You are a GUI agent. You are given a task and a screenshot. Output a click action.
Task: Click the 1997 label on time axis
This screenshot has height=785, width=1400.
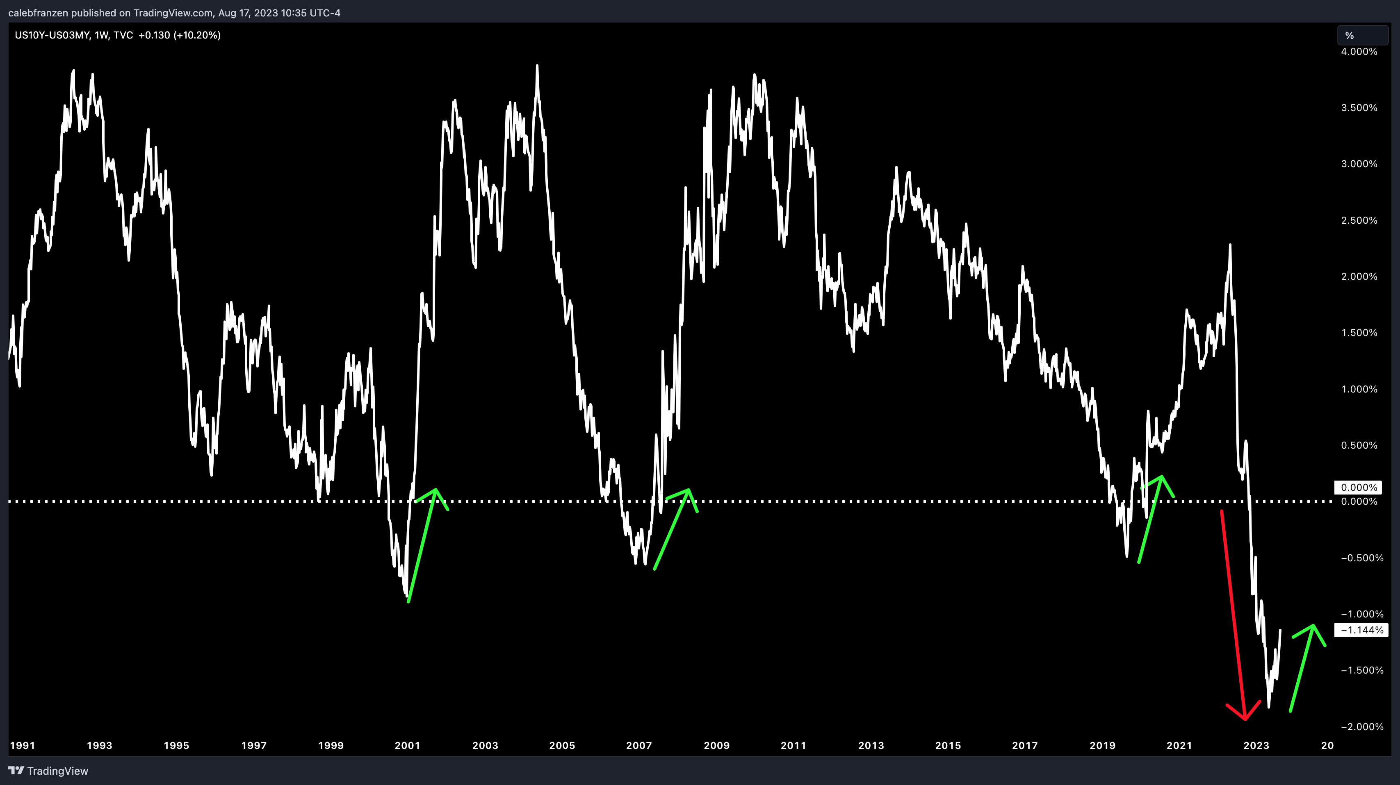pos(254,745)
